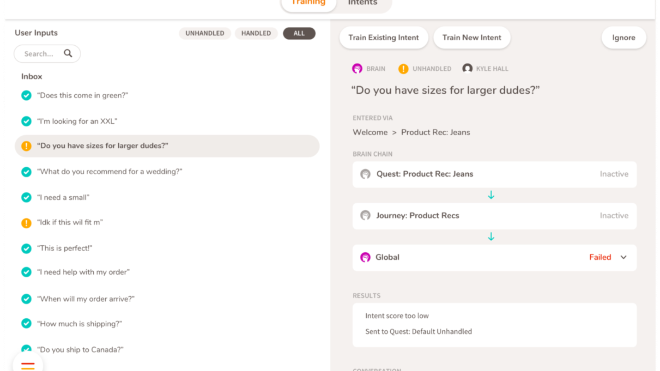660x371 pixels.
Task: Click the orange Unhandled status icon
Action: coord(403,69)
